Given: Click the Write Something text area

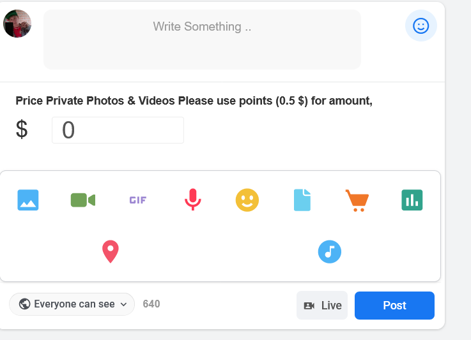Looking at the screenshot, I should click(202, 40).
